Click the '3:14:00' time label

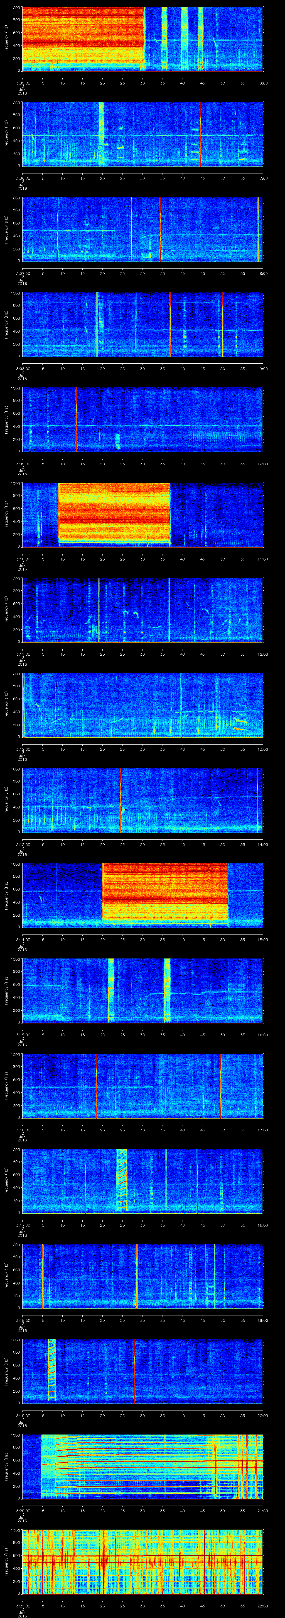pos(23,940)
